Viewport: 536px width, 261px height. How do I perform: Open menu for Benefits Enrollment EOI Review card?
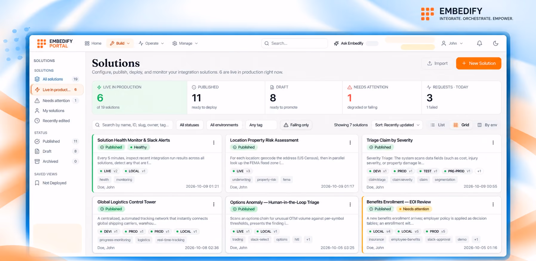(x=493, y=204)
